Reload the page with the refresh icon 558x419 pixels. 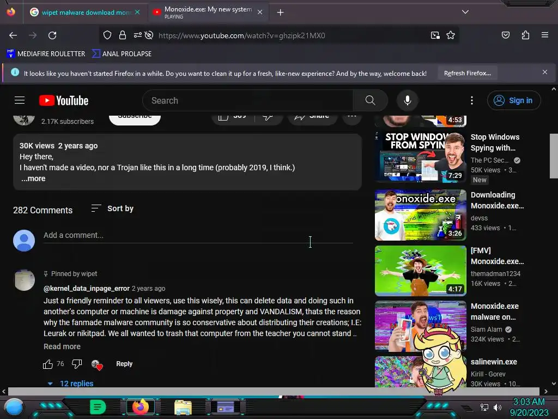click(52, 35)
